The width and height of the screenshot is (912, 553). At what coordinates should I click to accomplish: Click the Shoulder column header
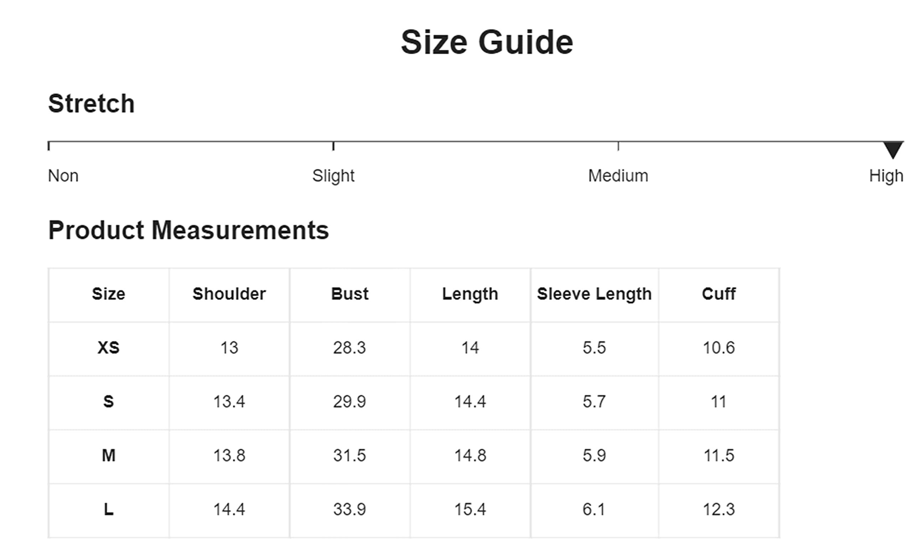[229, 294]
